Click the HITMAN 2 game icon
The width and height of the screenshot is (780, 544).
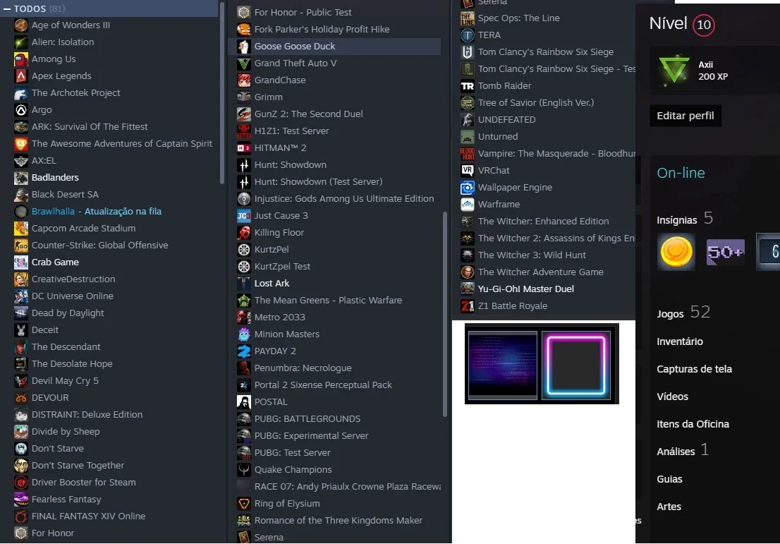click(244, 148)
